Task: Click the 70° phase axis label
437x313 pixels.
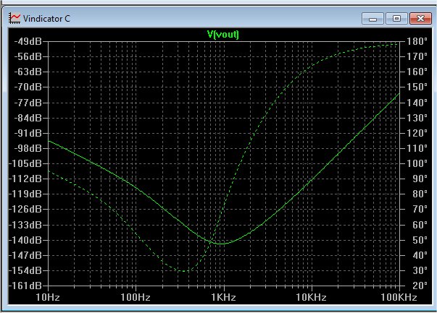Action: 420,209
